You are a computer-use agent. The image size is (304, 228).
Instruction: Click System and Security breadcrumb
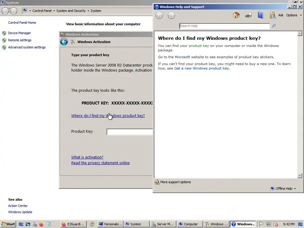[71, 11]
